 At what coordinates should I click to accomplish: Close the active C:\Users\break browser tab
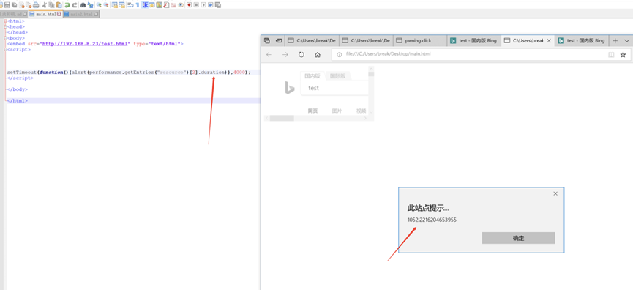click(548, 41)
